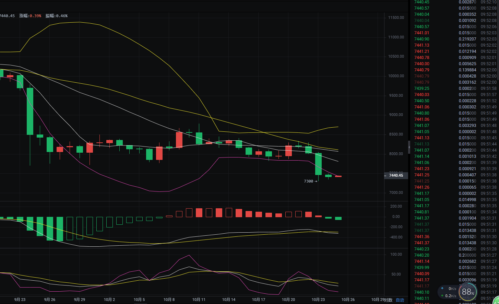Select the trade with amount 0.001904

455,218
